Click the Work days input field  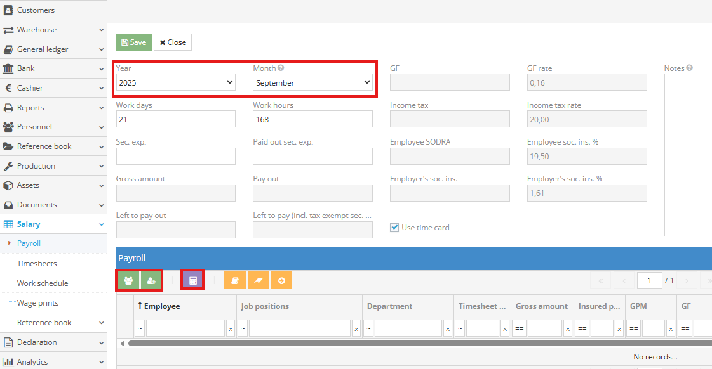point(175,119)
